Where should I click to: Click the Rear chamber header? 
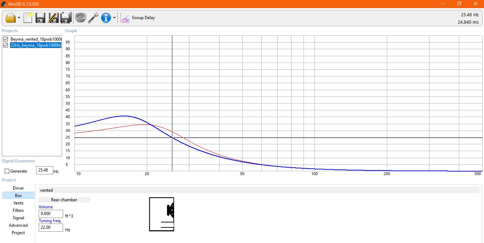[64, 200]
